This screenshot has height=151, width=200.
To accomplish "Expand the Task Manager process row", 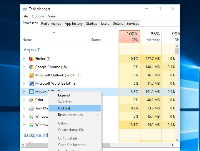I will (x=24, y=108).
